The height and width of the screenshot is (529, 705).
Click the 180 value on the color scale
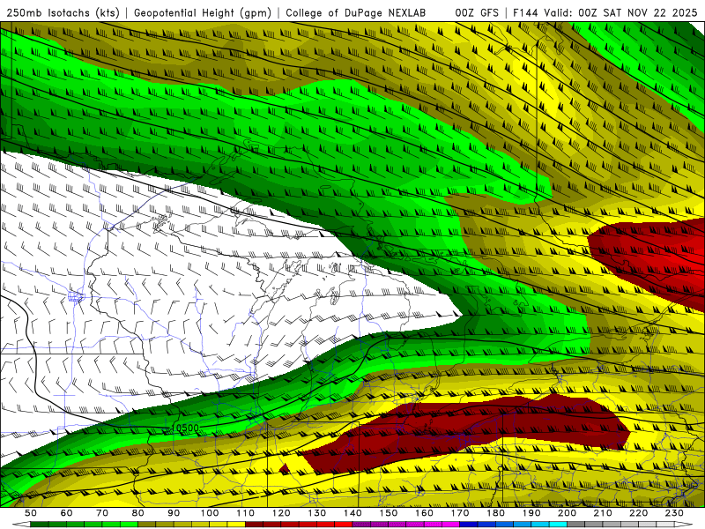[495, 513]
